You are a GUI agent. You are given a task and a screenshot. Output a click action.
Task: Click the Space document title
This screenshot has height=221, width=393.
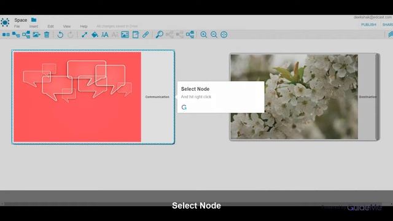(20, 20)
